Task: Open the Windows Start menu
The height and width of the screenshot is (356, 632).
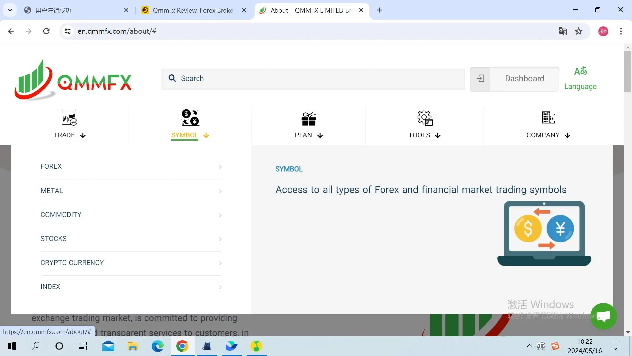Action: point(12,346)
